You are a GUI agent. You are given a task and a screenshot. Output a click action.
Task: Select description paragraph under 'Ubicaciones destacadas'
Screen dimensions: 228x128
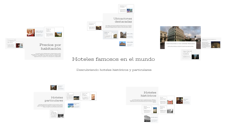pyautogui.click(x=119, y=27)
